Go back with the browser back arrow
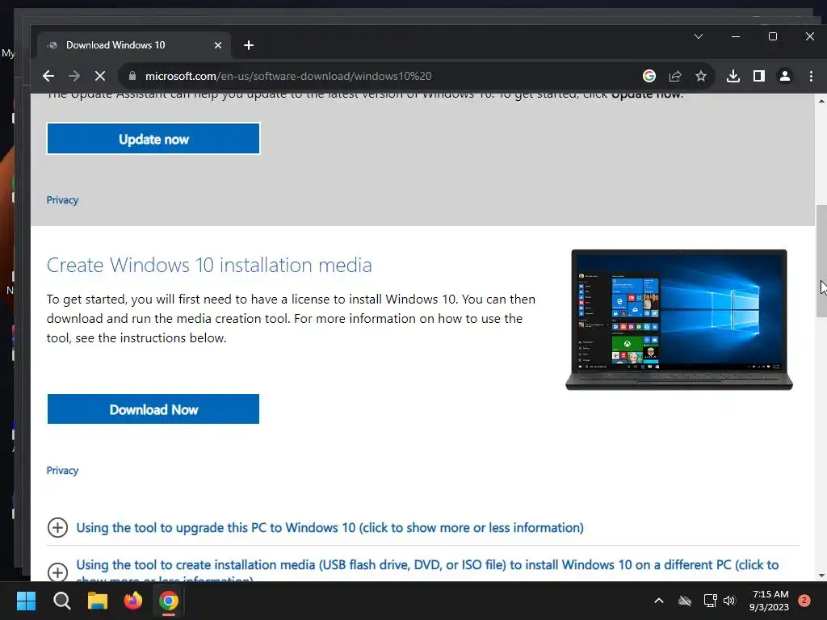The image size is (827, 620). coord(48,76)
